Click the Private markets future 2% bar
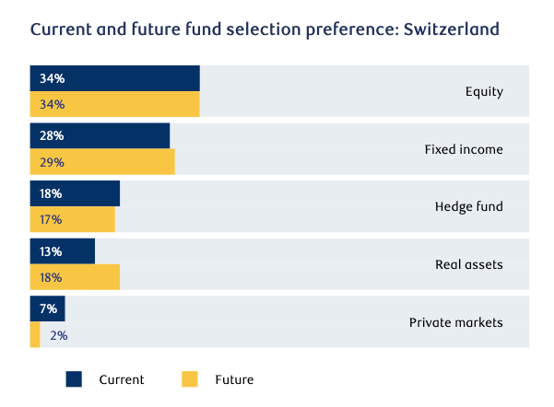Viewport: 554px width, 407px height. (x=35, y=334)
